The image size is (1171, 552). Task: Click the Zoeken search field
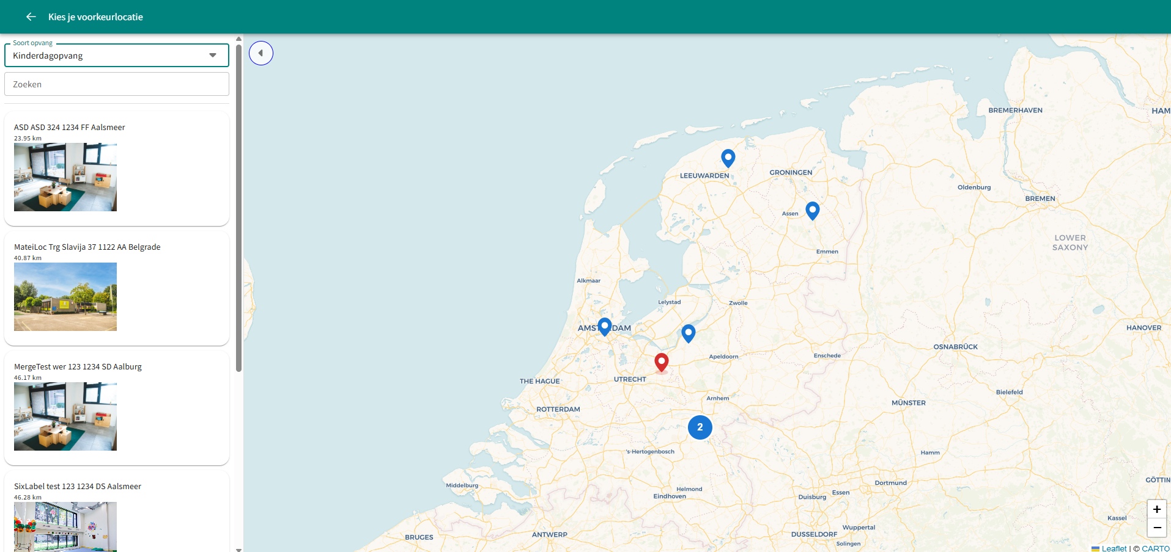116,84
